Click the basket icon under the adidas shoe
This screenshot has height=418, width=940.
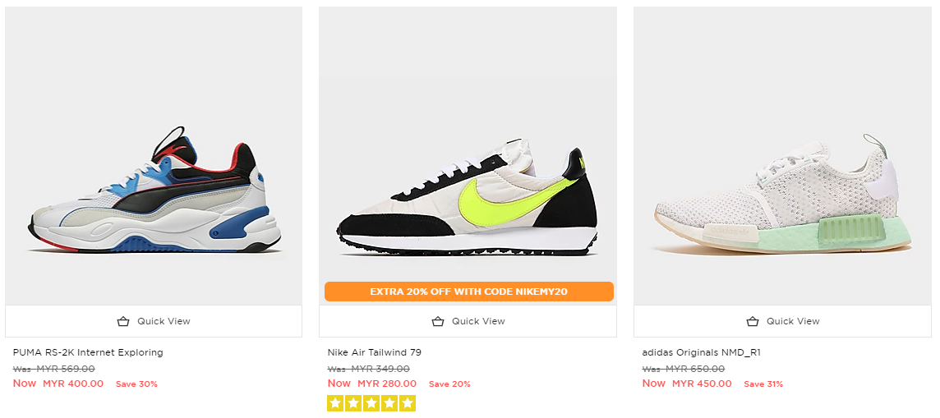[753, 321]
